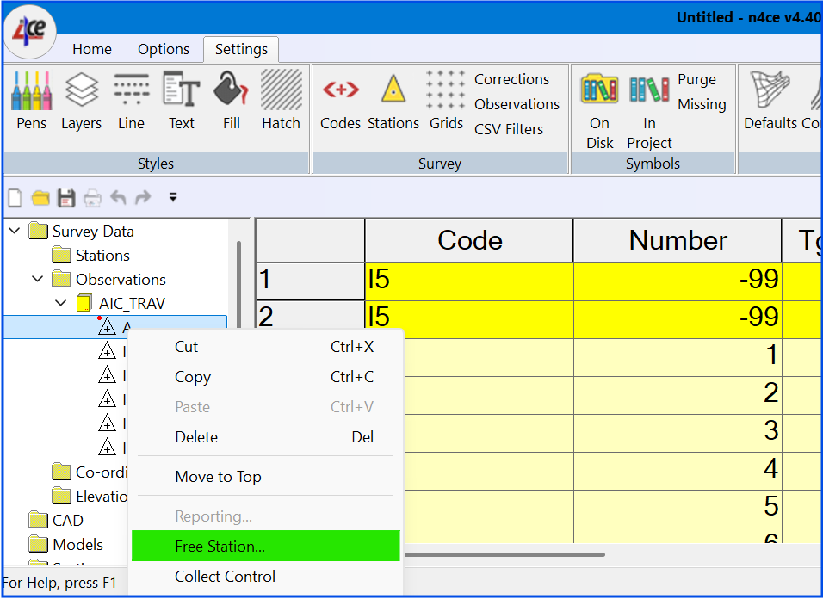Open the Line style settings
Image resolution: width=823 pixels, height=599 pixels.
(131, 100)
